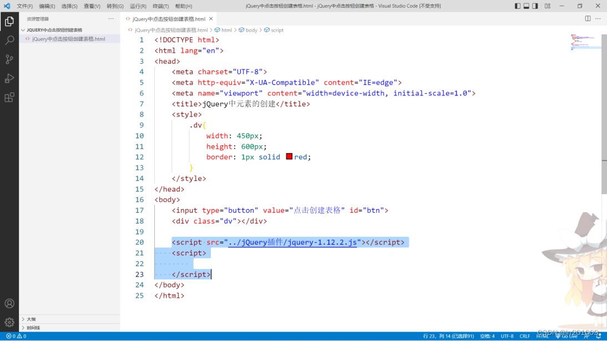Click the script breadcrumb
This screenshot has height=341, width=607.
pyautogui.click(x=277, y=30)
